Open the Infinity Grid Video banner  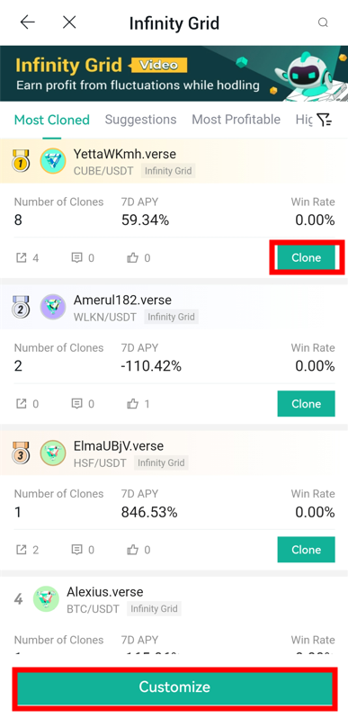(174, 73)
